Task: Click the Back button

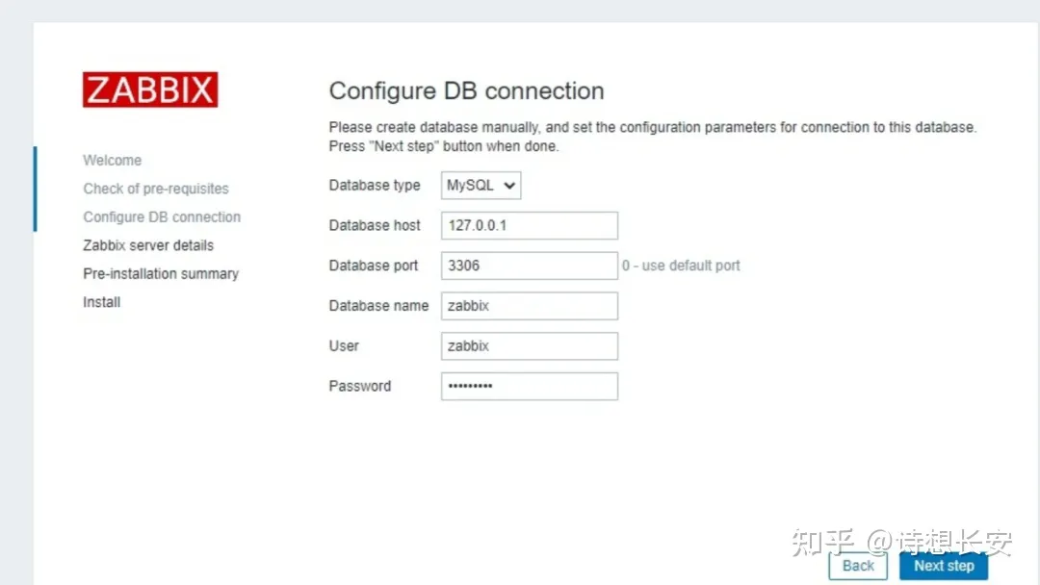Action: coord(858,566)
